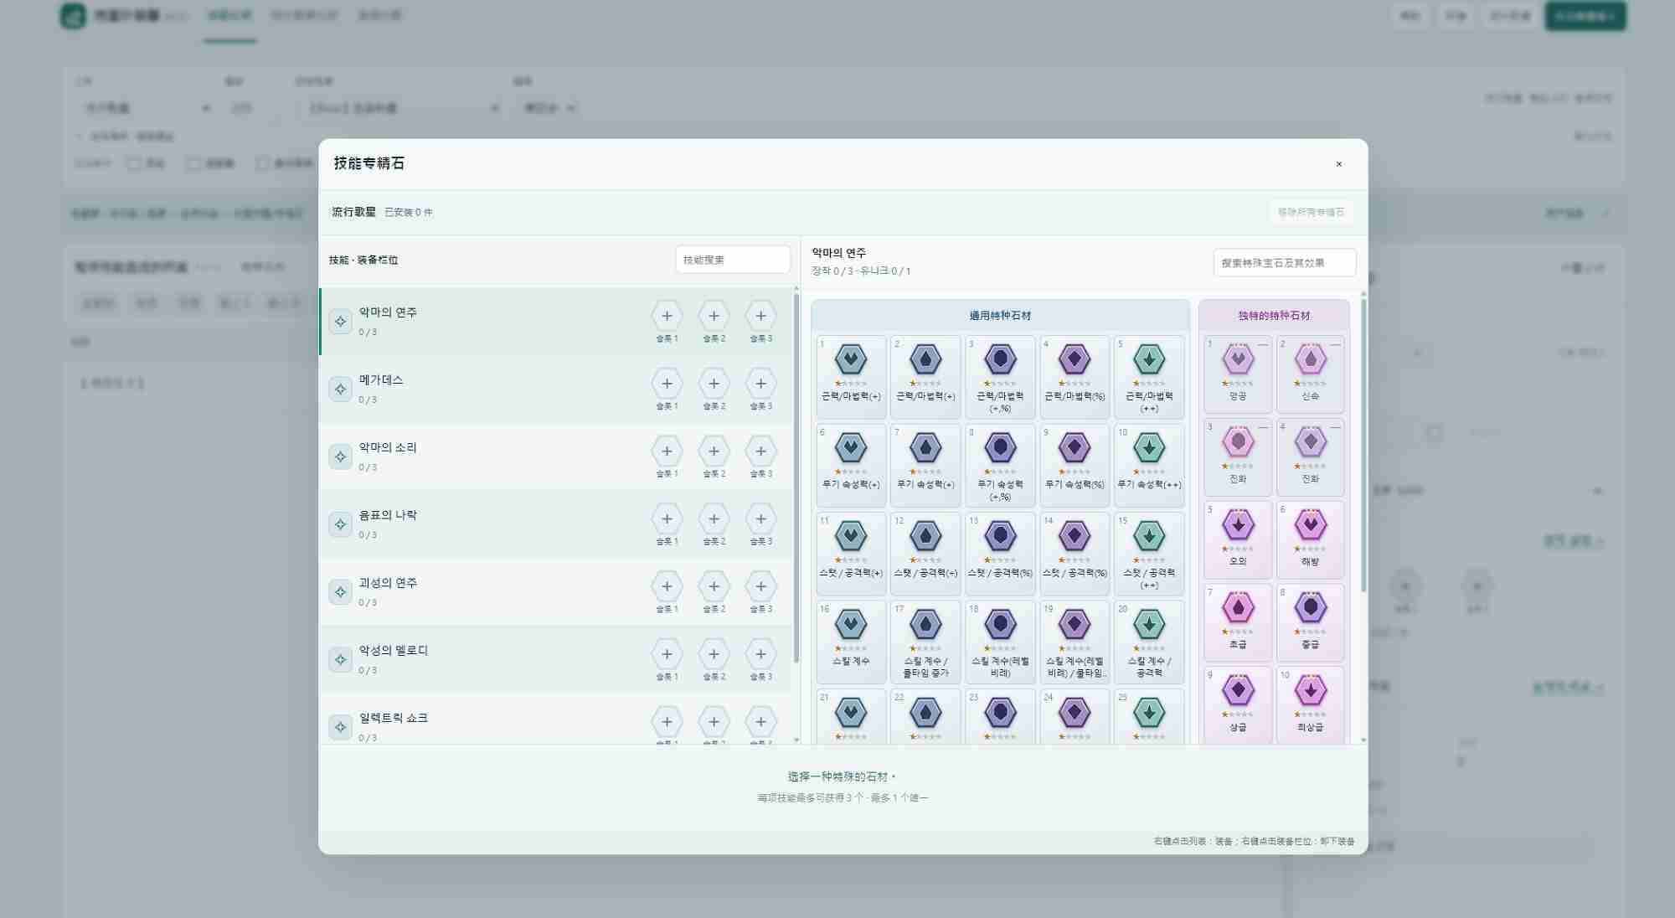Select general stone 3 근력/마법력(+,%)

(1000, 377)
